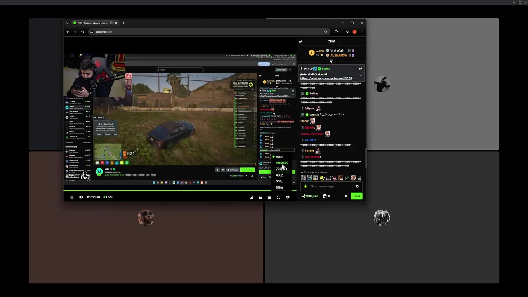This screenshot has height=297, width=528.
Task: Open tab search dropdown arrow
Action: pyautogui.click(x=67, y=23)
